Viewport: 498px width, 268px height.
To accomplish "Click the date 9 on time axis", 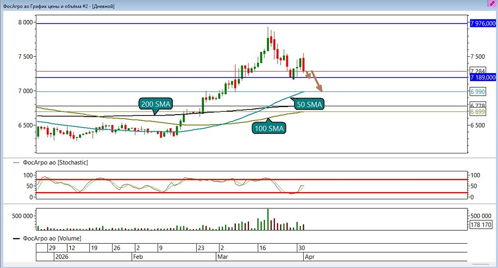I will coord(161,248).
